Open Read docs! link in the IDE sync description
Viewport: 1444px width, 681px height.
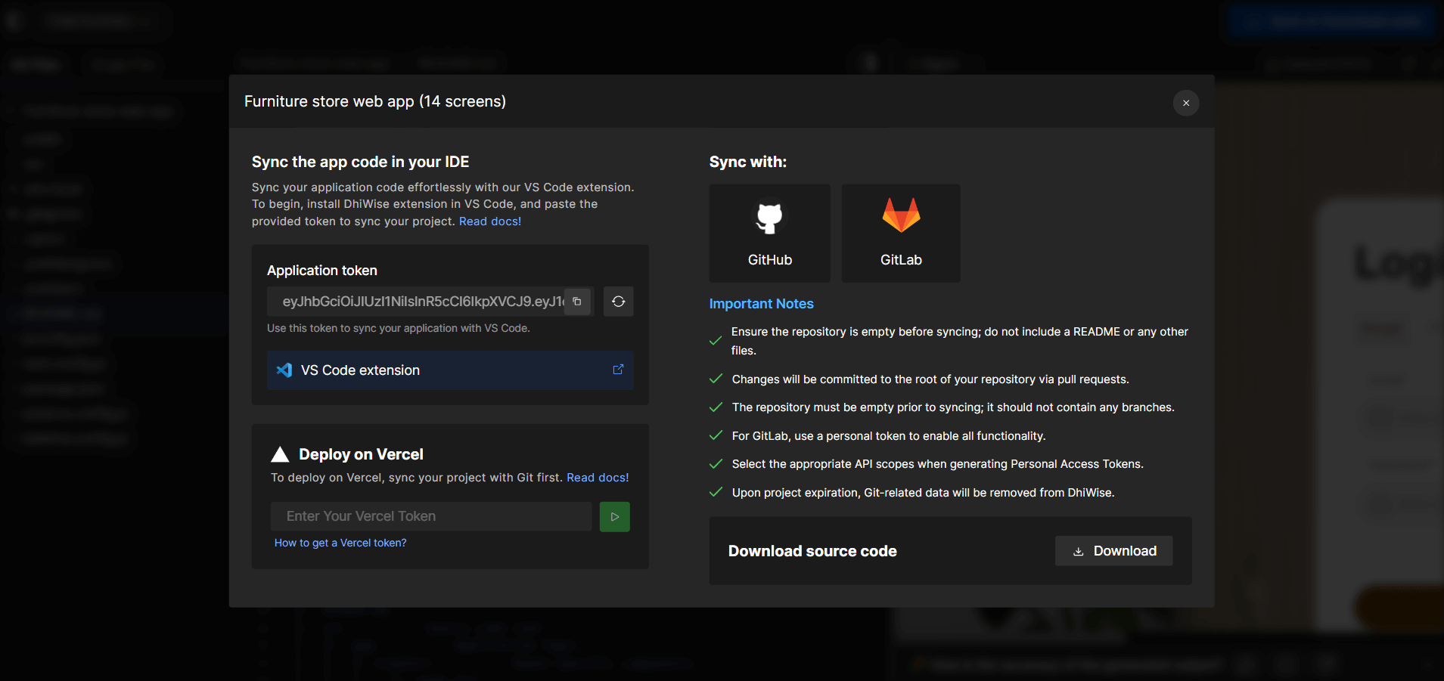click(490, 221)
